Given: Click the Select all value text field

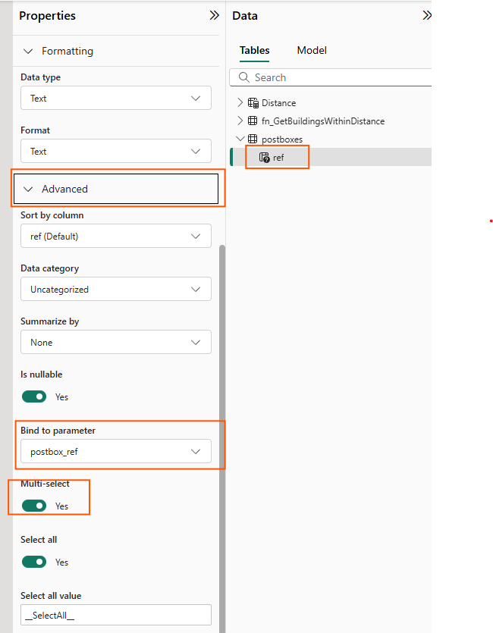Looking at the screenshot, I should (x=115, y=615).
